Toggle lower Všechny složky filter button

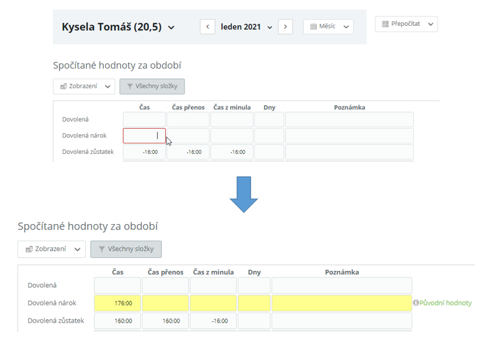(126, 249)
